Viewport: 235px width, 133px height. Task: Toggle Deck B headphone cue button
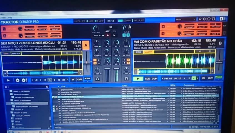[126, 78]
